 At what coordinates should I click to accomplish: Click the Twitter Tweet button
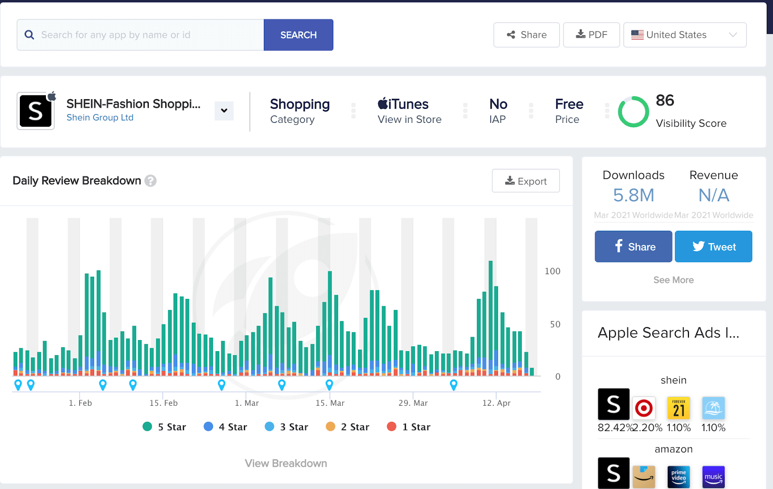click(x=714, y=247)
